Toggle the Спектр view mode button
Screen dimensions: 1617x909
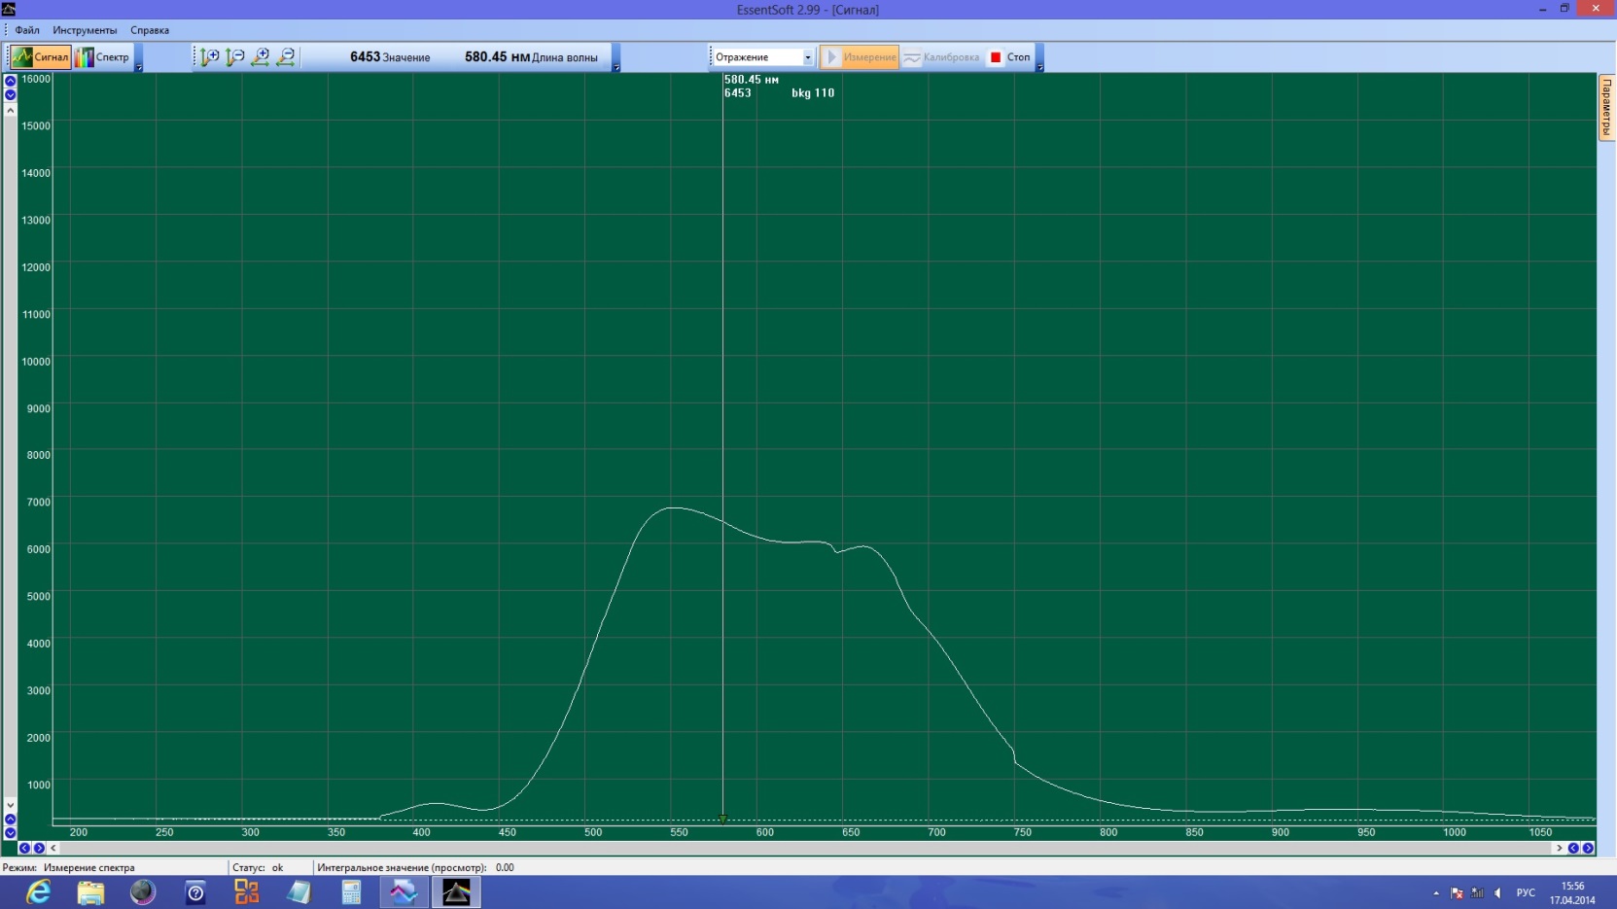(x=103, y=57)
